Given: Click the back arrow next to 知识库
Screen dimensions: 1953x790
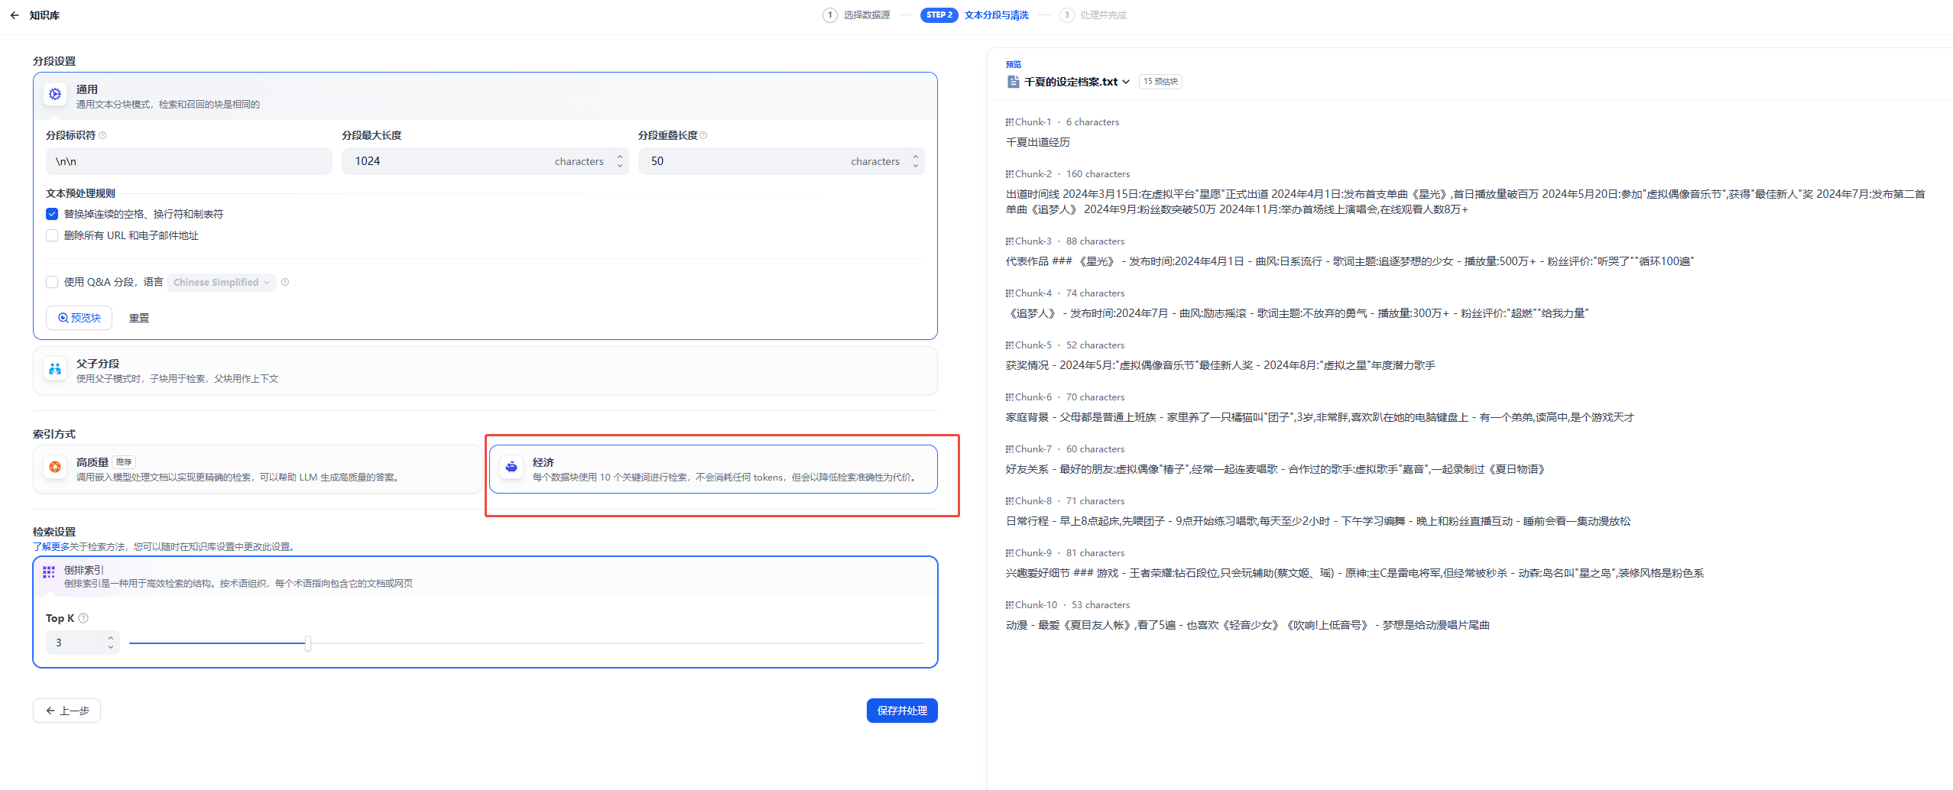Looking at the screenshot, I should pyautogui.click(x=15, y=15).
